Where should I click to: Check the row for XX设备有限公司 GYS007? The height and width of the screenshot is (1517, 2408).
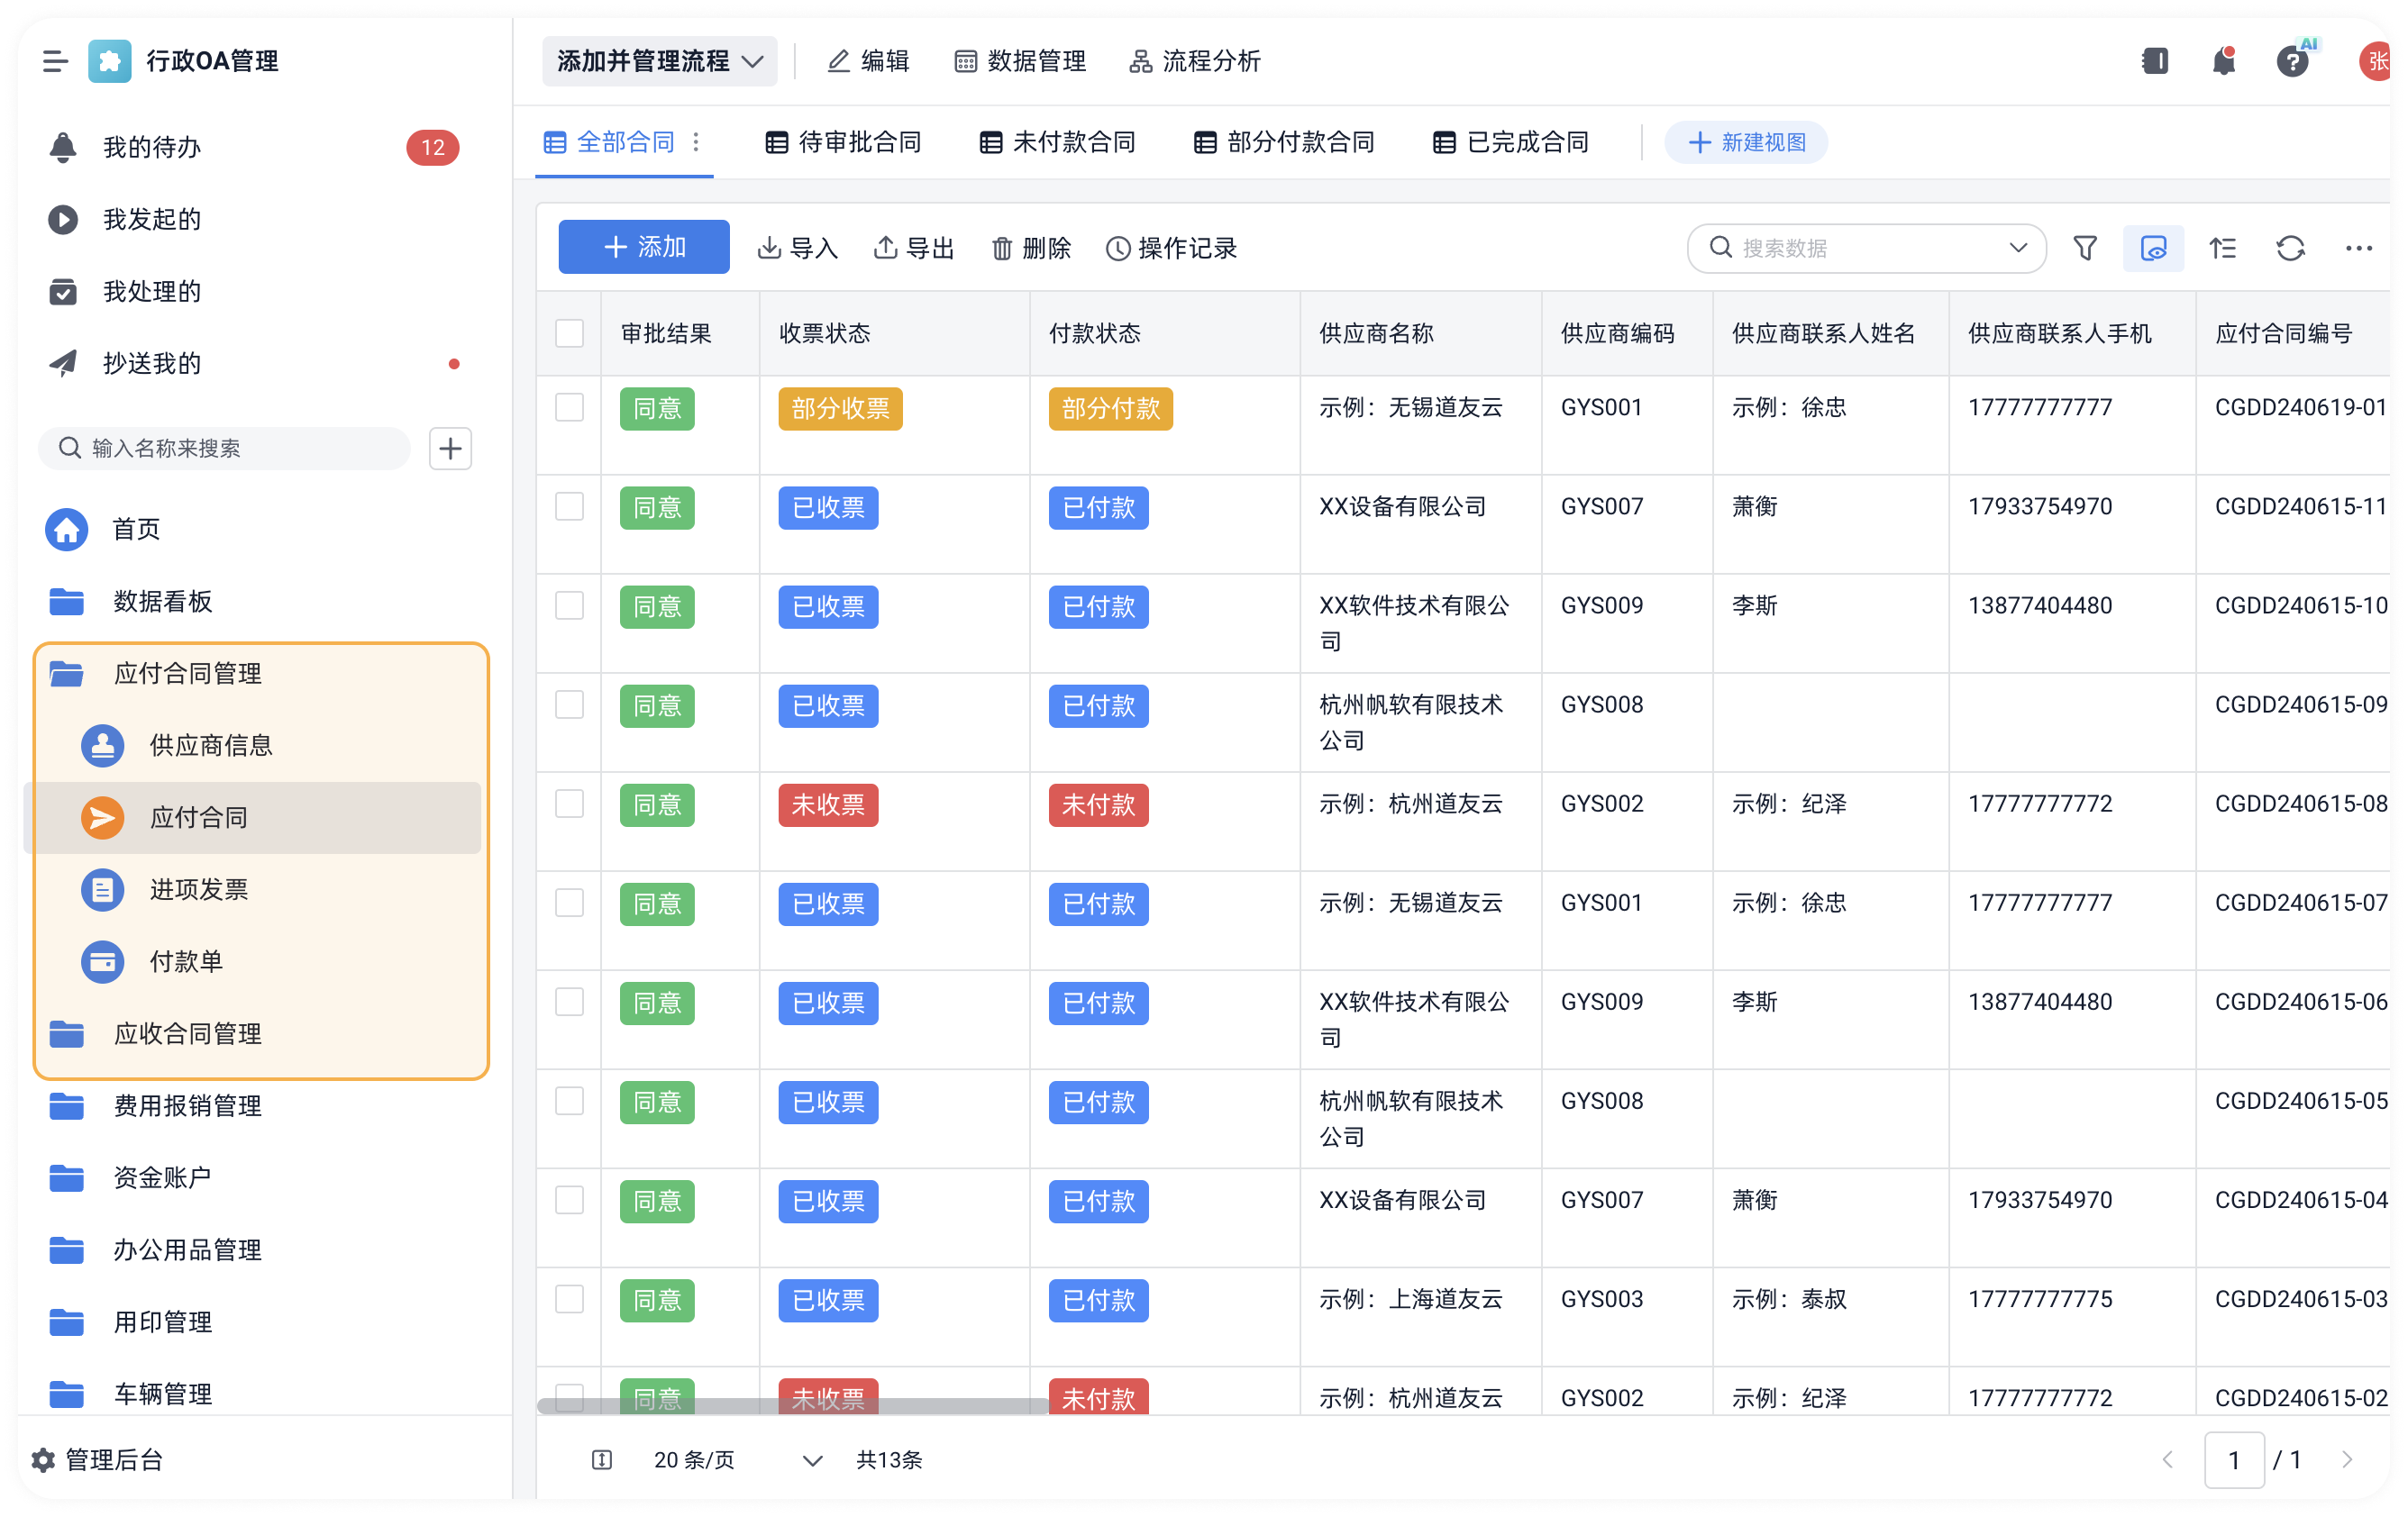pyautogui.click(x=569, y=506)
